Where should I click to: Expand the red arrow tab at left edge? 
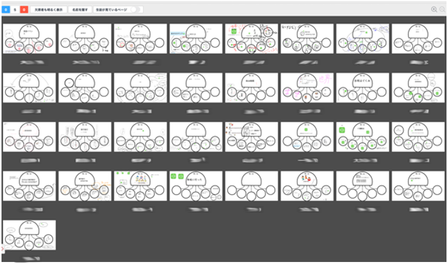(3, 248)
